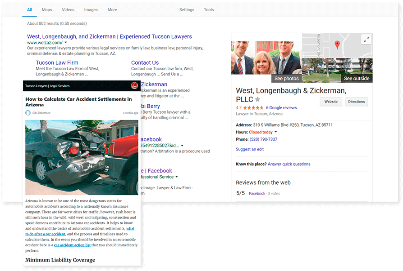403x271 pixels.
Task: Open the second '| Facebook' result title
Action: click(156, 171)
